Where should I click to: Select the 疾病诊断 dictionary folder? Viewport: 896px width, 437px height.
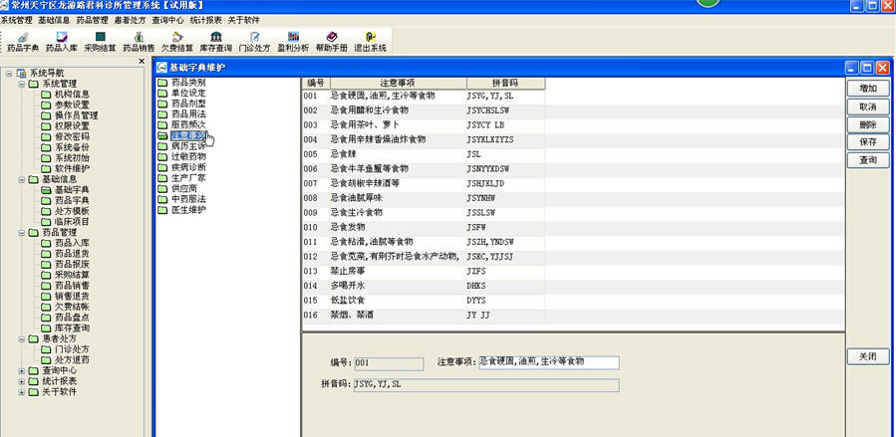(x=182, y=167)
